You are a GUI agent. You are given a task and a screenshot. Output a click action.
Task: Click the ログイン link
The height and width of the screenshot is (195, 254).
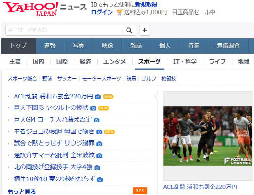(102, 12)
